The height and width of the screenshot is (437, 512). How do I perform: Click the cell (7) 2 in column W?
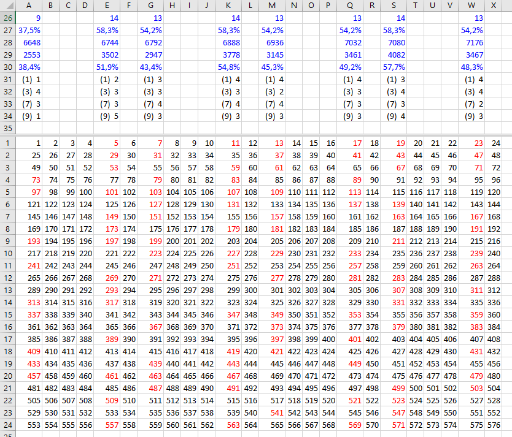pyautogui.click(x=471, y=104)
